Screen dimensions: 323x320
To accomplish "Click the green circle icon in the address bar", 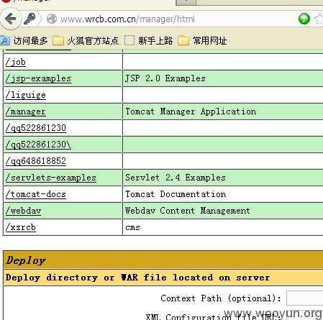I will tap(304, 19).
